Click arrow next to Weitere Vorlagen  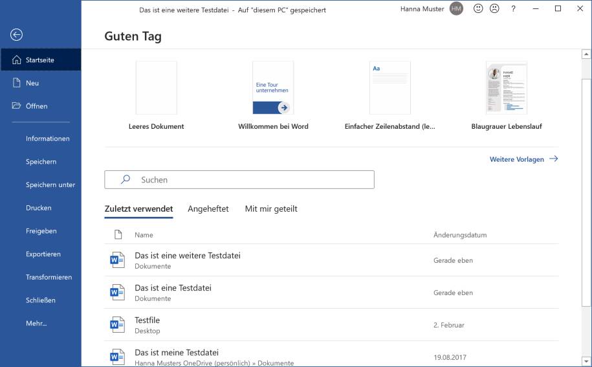(x=553, y=159)
